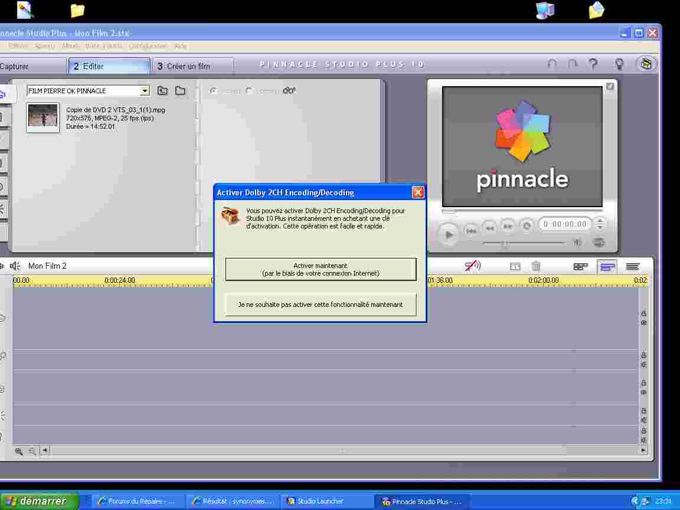Open premium content box icon at top right
Viewport: 680px width, 510px height.
pos(646,64)
